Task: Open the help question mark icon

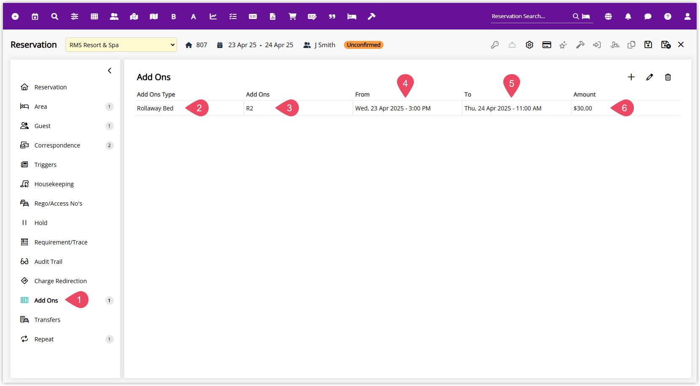Action: (668, 16)
